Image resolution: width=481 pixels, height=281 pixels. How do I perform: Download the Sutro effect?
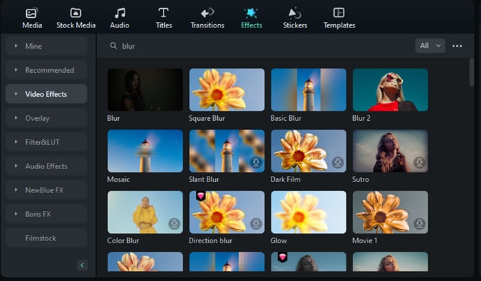[x=419, y=162]
